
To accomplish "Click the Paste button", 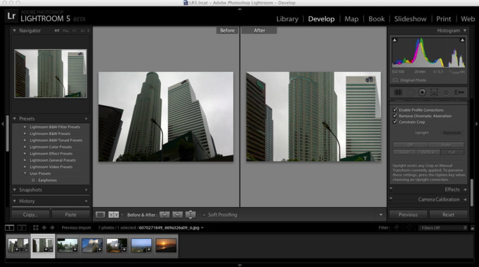I will [x=70, y=215].
